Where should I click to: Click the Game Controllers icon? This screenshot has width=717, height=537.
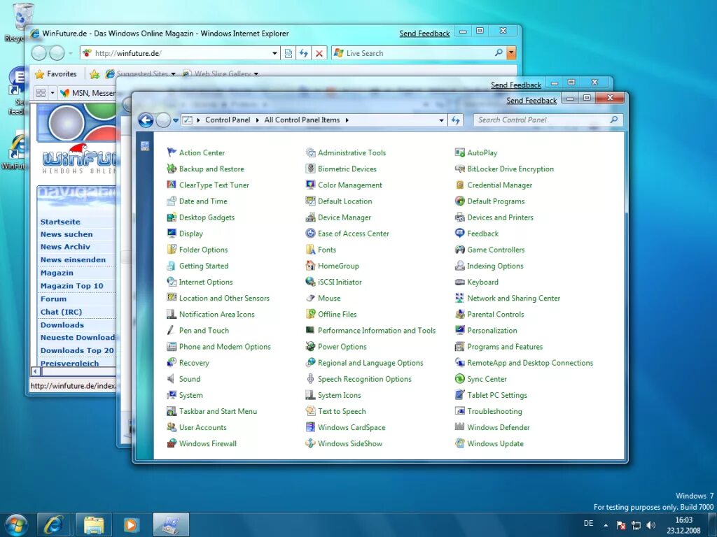tap(459, 250)
